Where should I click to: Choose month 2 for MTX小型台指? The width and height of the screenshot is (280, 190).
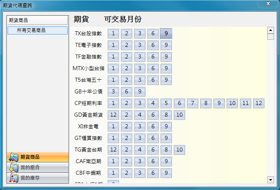pos(127,69)
